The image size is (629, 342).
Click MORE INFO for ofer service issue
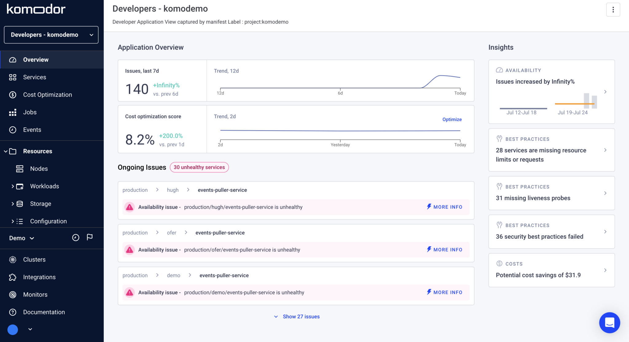[444, 250]
